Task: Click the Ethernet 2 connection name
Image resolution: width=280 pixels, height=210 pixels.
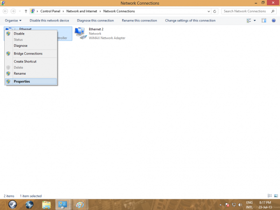Action: click(96, 29)
